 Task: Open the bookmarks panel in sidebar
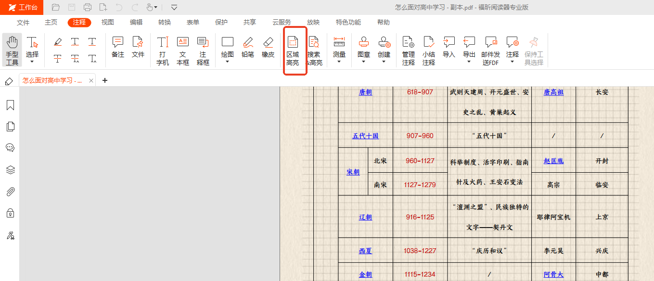(x=10, y=105)
